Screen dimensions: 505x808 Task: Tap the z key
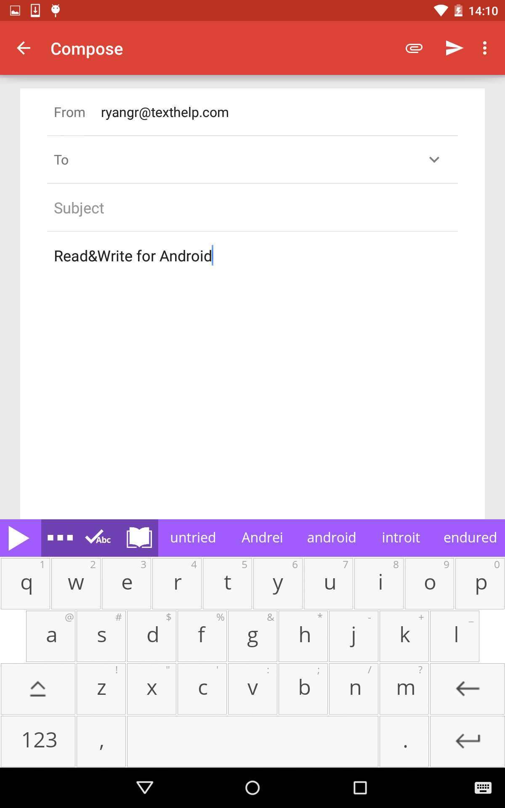pyautogui.click(x=101, y=689)
